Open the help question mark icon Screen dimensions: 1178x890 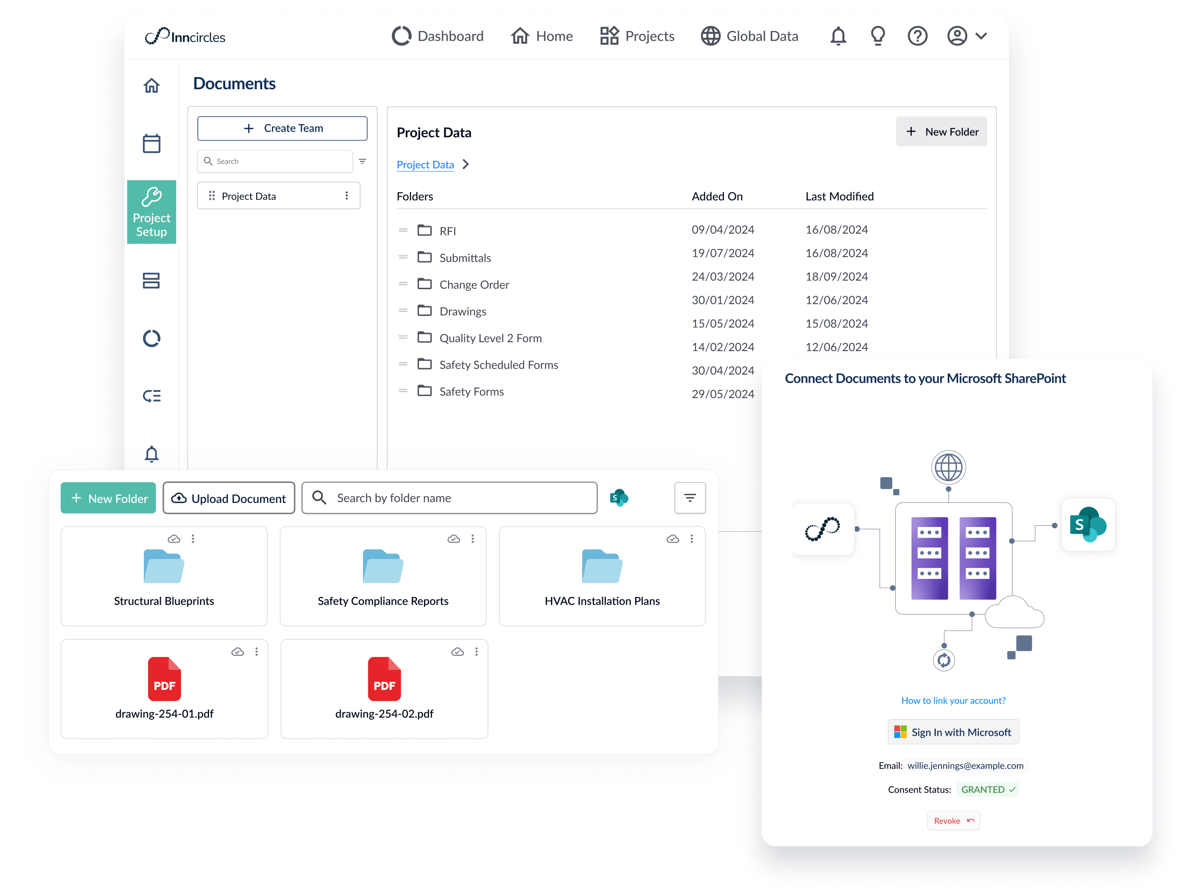[x=917, y=36]
